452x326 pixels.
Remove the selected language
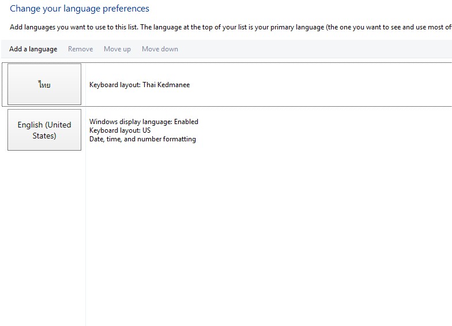(81, 49)
